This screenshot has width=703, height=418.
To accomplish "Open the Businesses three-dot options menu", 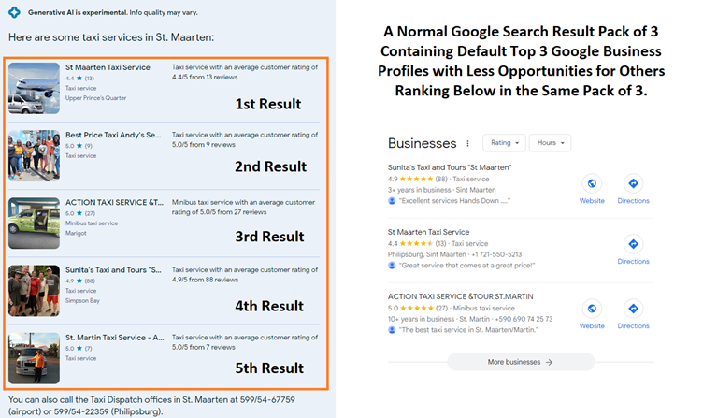I will coord(467,144).
